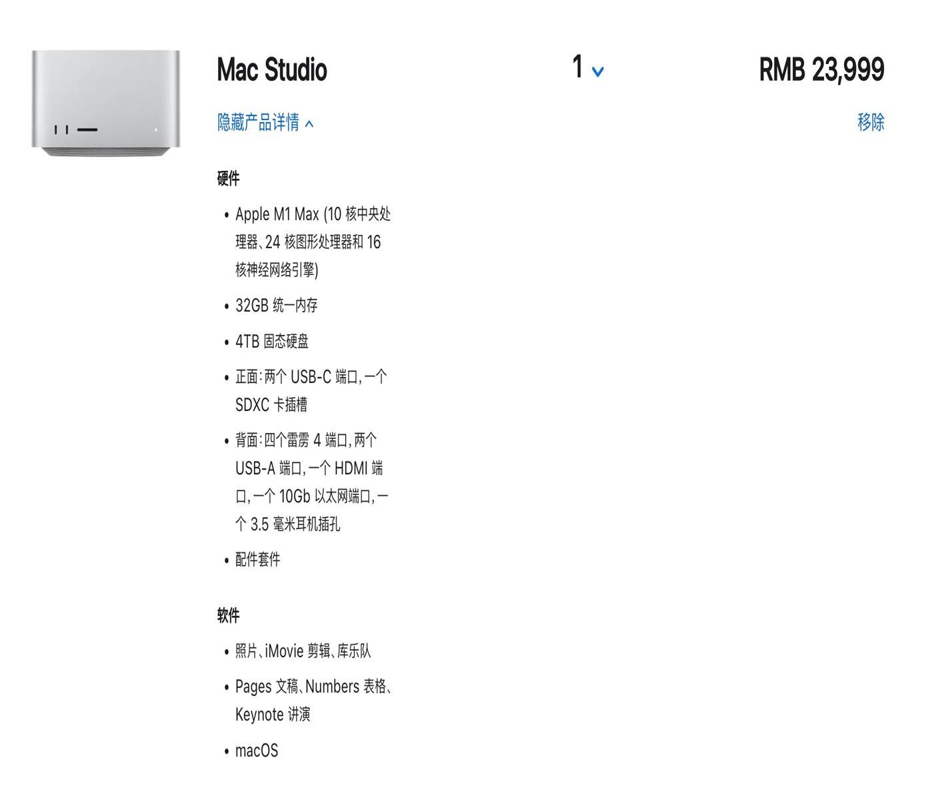The image size is (944, 794).
Task: Click the RMB 23,999 price text
Action: tap(821, 69)
